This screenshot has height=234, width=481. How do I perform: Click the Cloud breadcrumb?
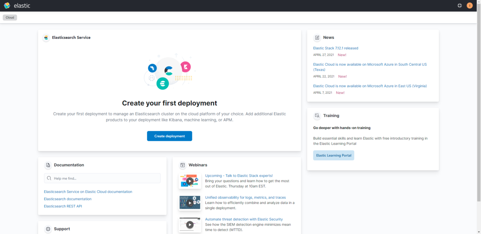pos(10,18)
